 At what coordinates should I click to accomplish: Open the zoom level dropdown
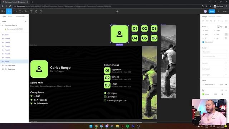point(225,11)
